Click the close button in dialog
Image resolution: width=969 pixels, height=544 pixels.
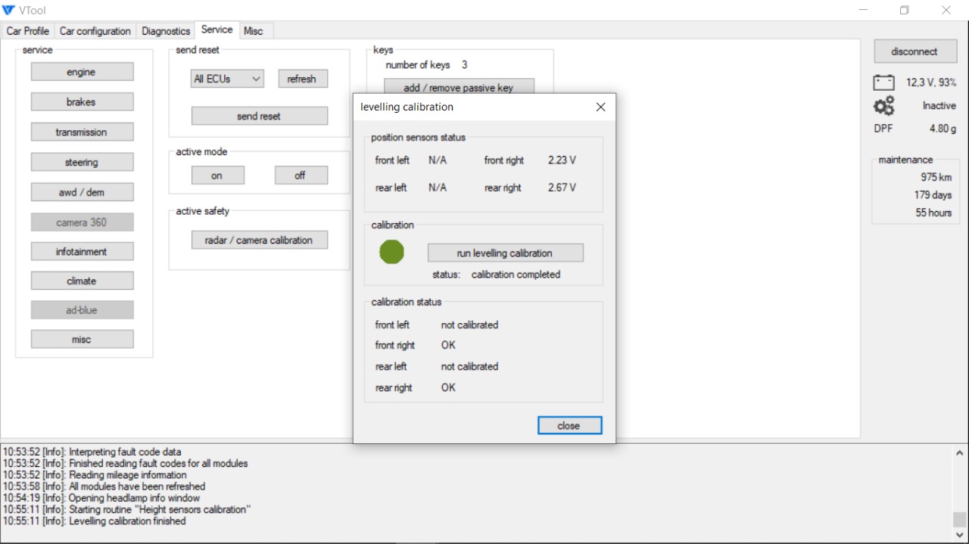[569, 426]
